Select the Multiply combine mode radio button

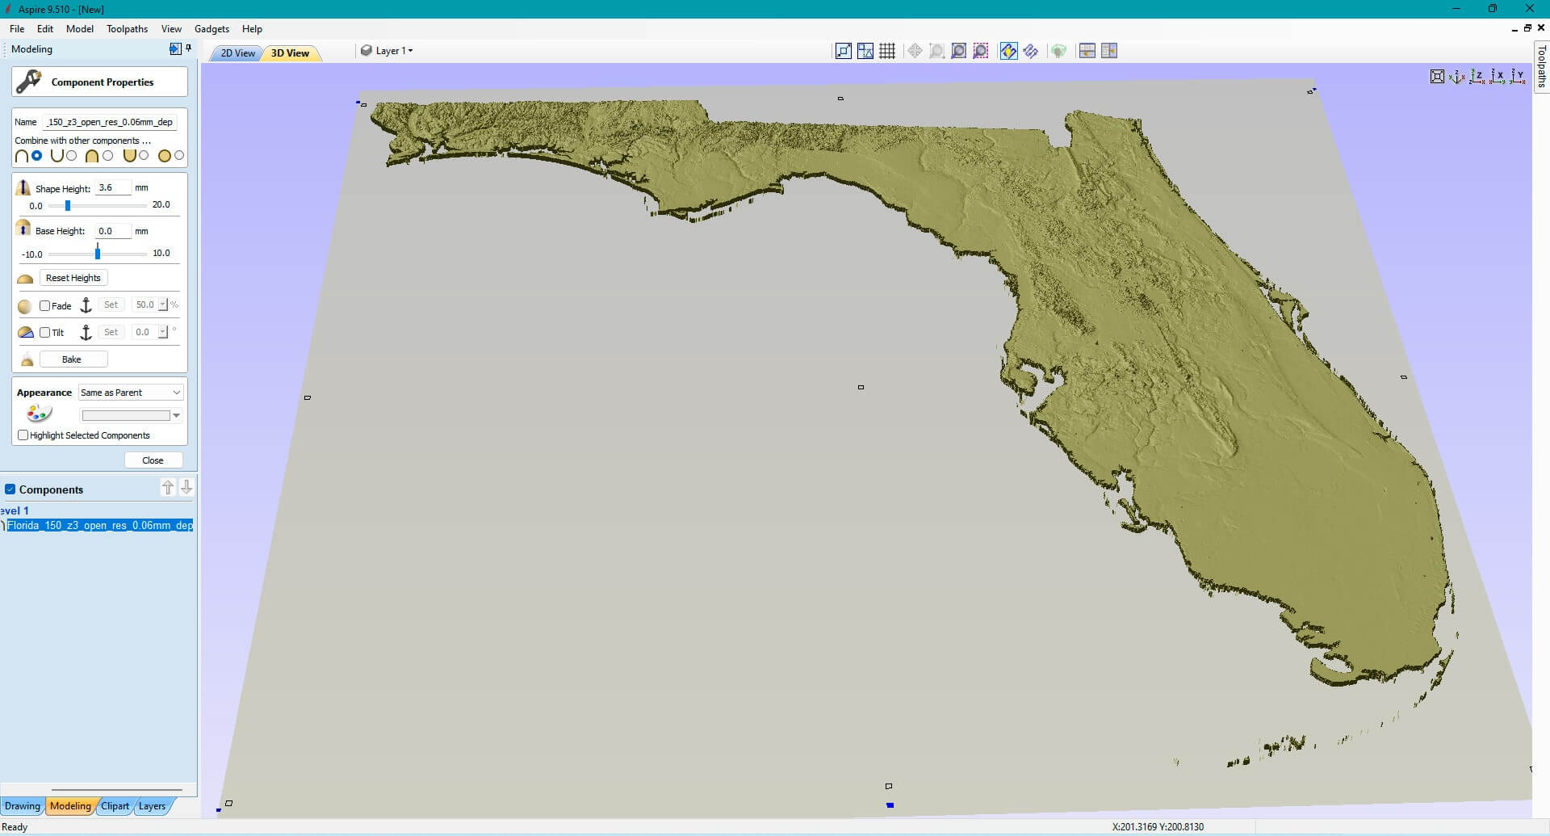[179, 155]
